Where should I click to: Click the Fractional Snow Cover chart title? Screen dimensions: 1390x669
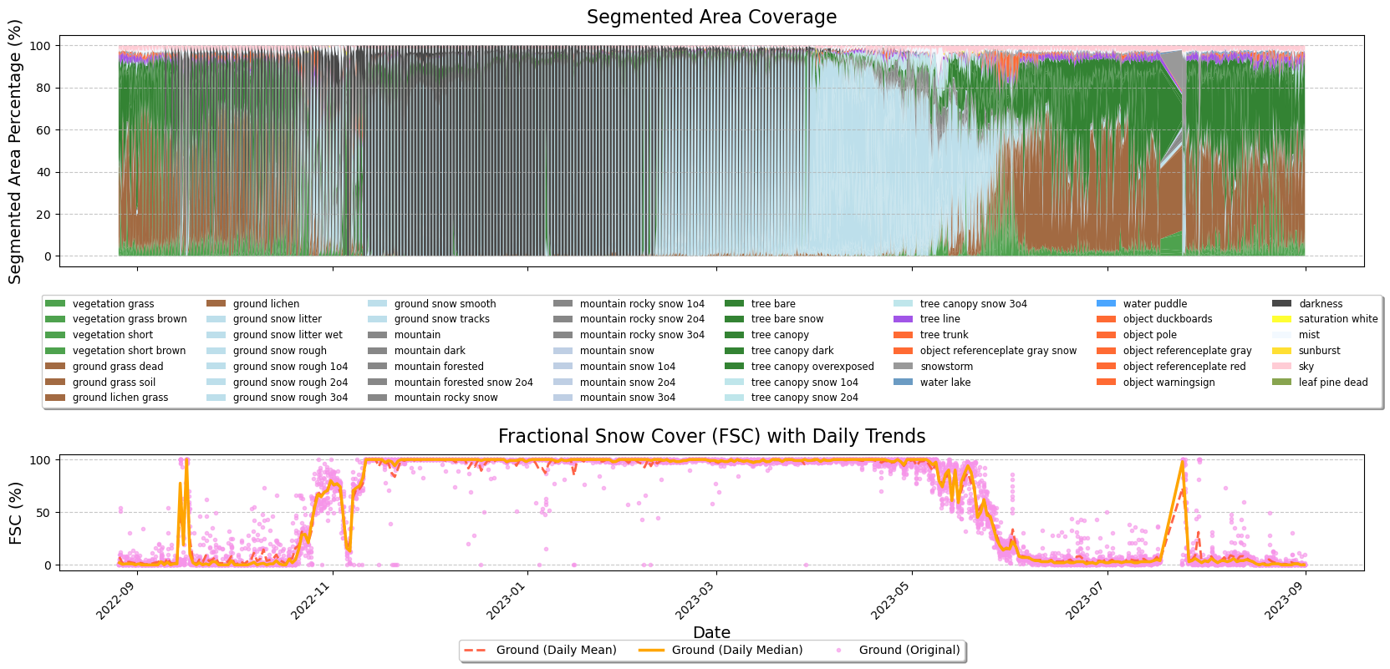(x=711, y=437)
